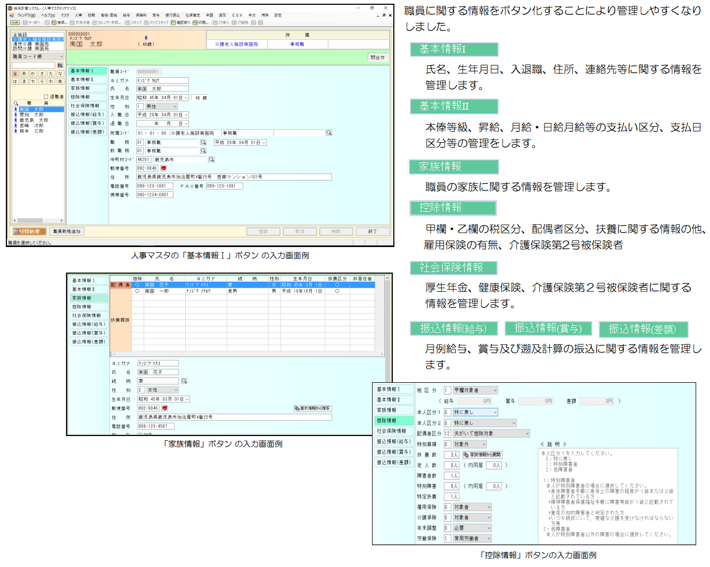Click the person icon beside 愛知 太郎
Screen dimensions: 710x567
[15, 115]
